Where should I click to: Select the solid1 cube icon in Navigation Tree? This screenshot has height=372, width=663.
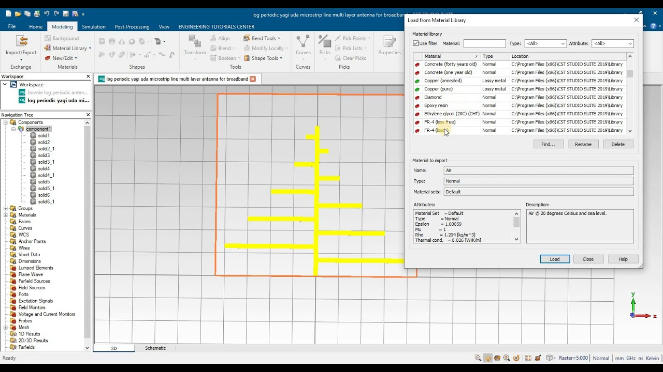(x=33, y=136)
